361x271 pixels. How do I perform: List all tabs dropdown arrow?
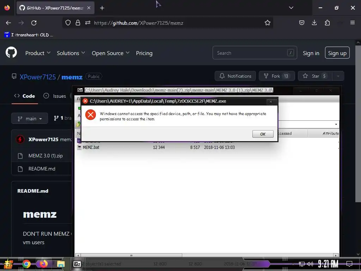[x=291, y=8]
